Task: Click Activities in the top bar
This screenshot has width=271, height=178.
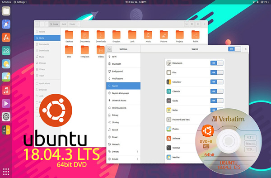Action: point(6,2)
